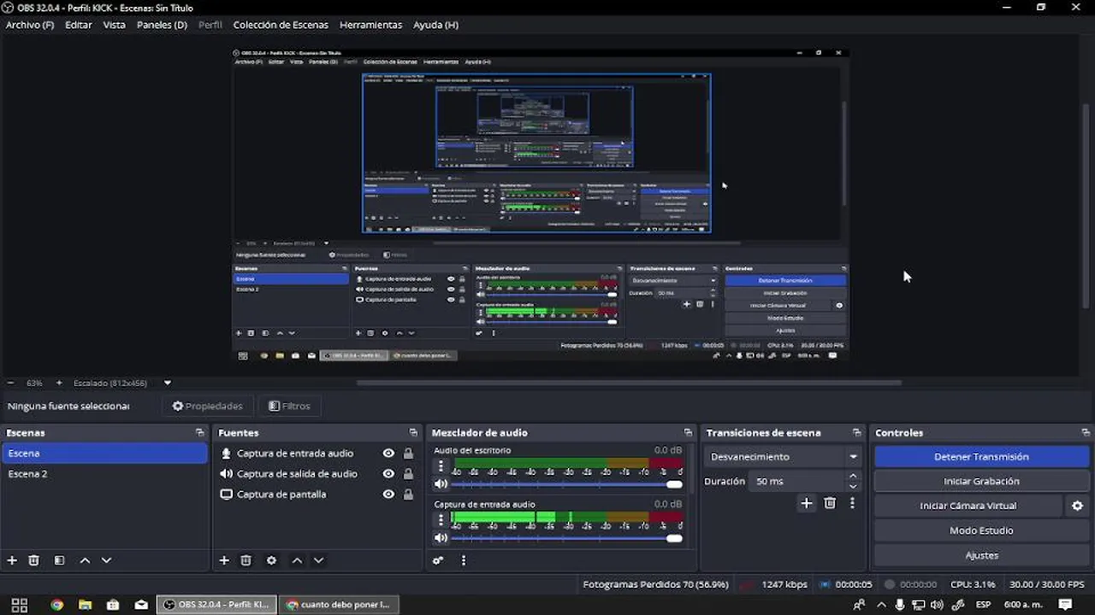Delete selected source with trash icon

pos(246,560)
